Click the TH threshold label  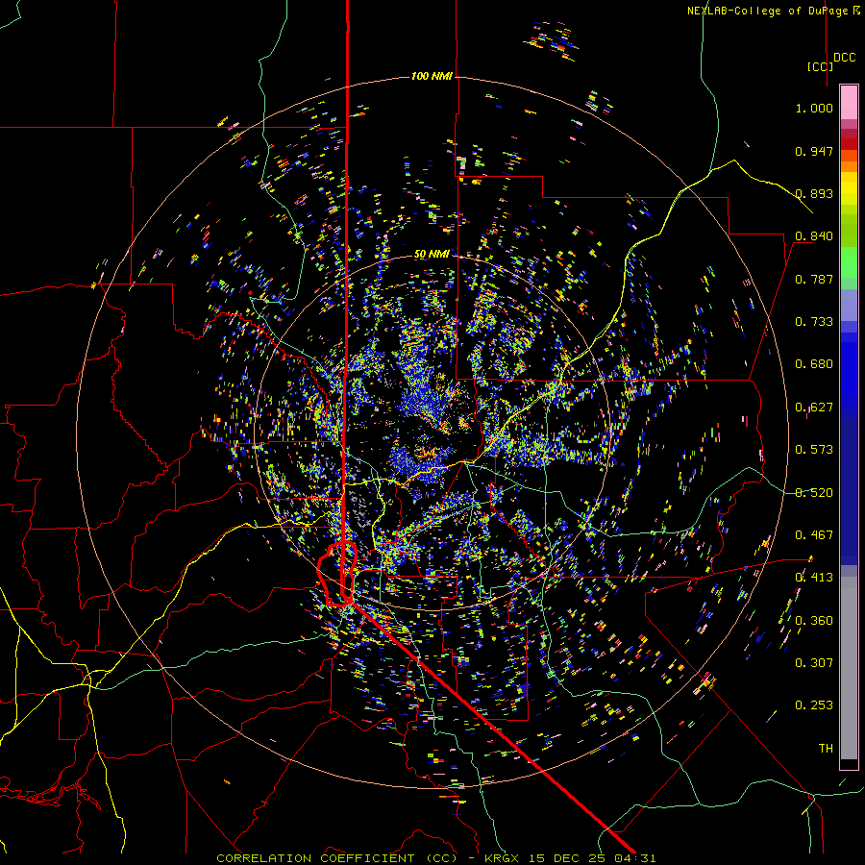point(826,749)
